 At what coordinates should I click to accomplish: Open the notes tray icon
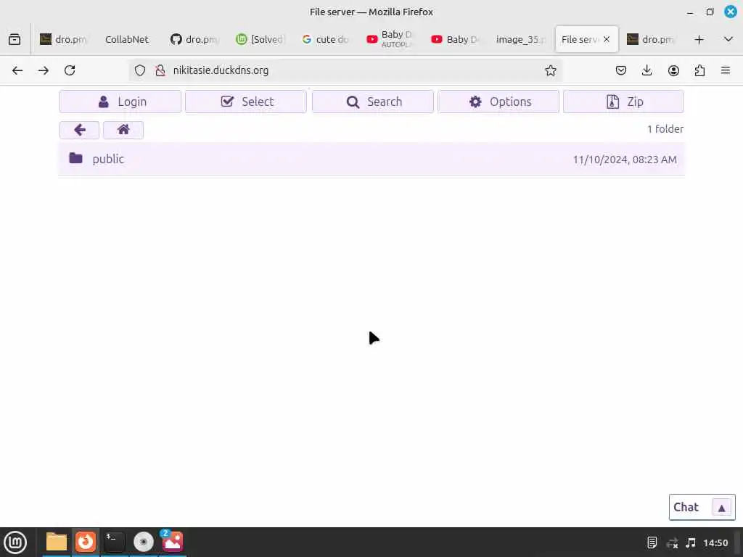tap(652, 542)
